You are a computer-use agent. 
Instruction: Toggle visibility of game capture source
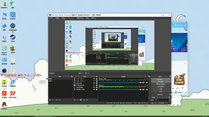click(94, 83)
